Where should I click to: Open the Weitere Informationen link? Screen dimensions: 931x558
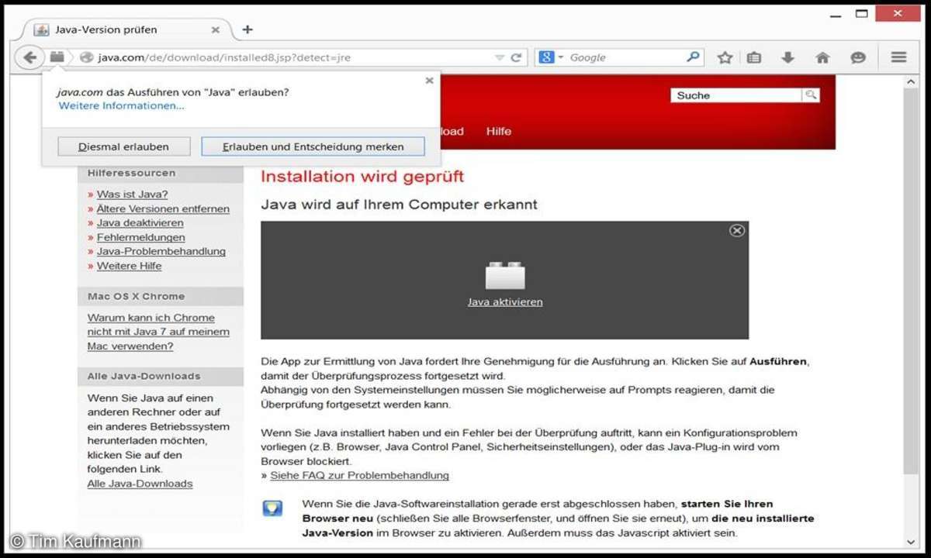(x=122, y=105)
